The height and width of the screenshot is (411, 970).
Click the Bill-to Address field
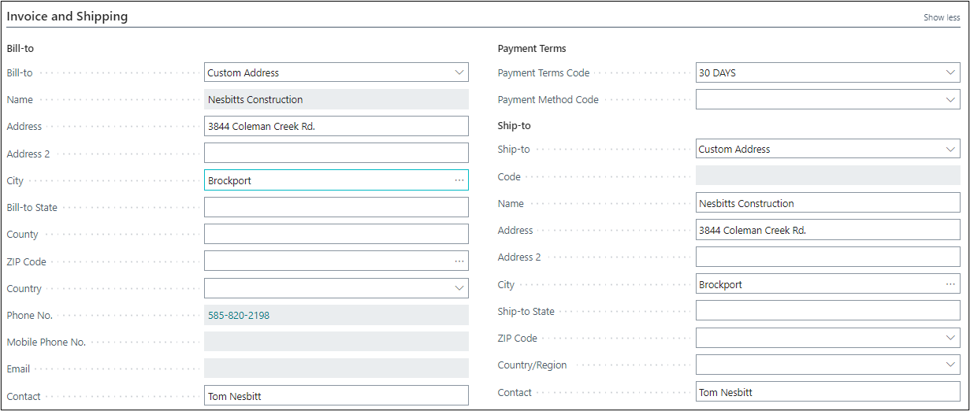(336, 126)
